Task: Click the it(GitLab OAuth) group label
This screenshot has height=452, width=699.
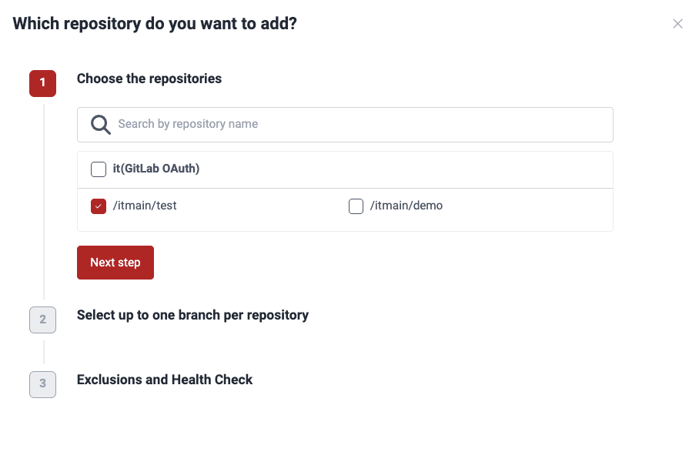Action: (156, 169)
